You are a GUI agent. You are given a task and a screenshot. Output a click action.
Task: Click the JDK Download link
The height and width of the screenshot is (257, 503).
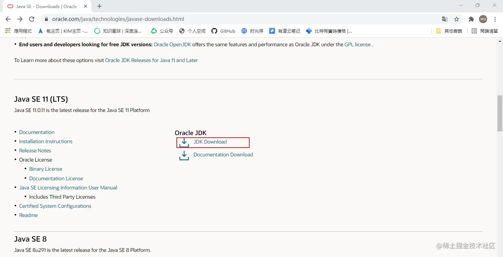point(210,142)
